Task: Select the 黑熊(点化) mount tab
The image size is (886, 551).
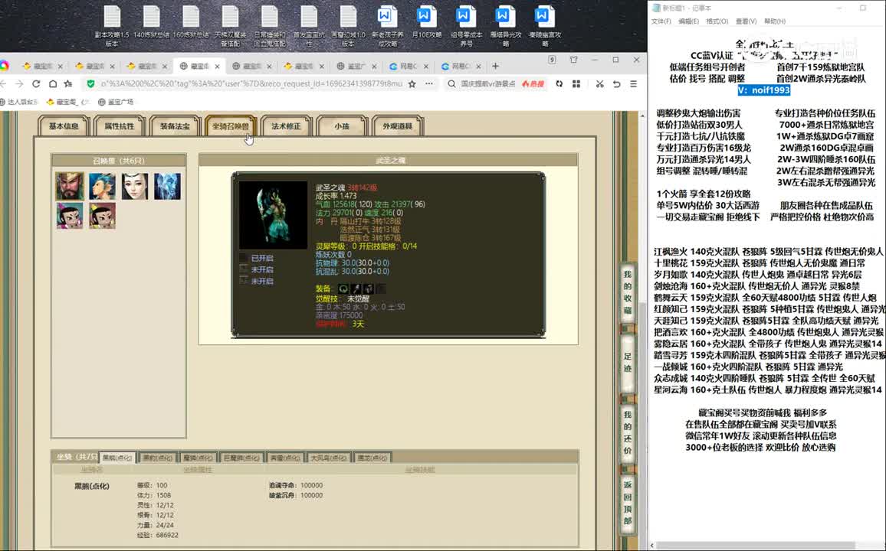Action: tap(117, 458)
